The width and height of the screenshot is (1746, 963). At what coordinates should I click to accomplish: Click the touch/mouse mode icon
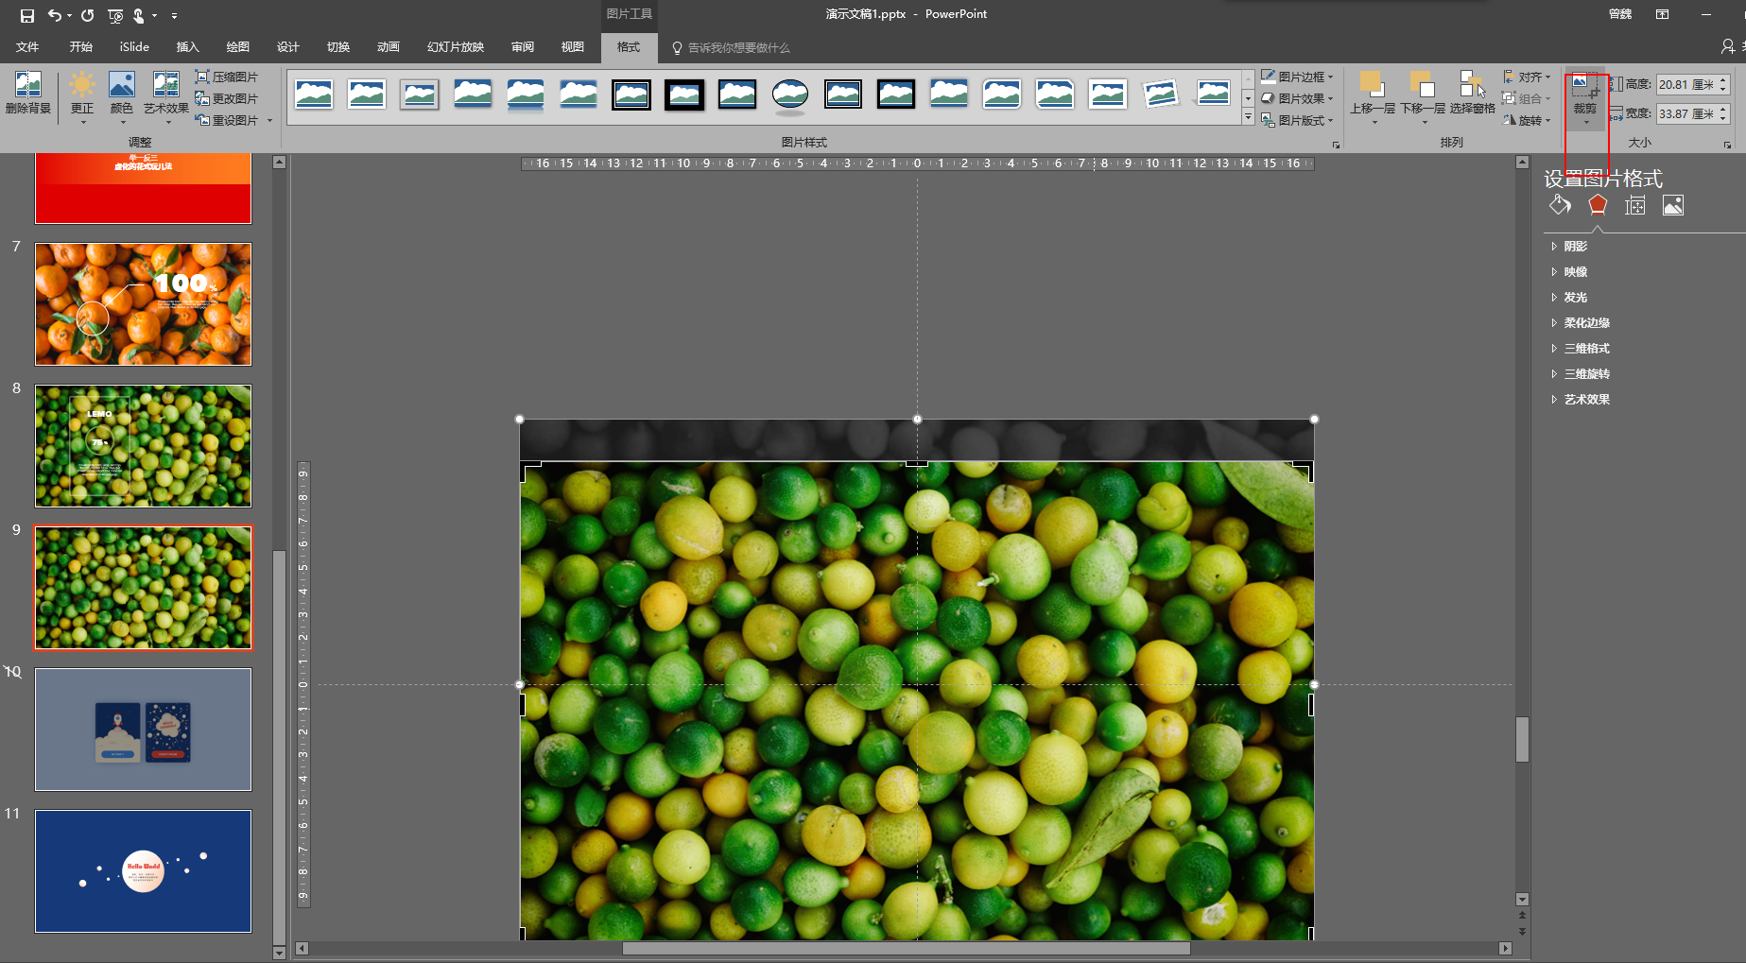tap(140, 15)
